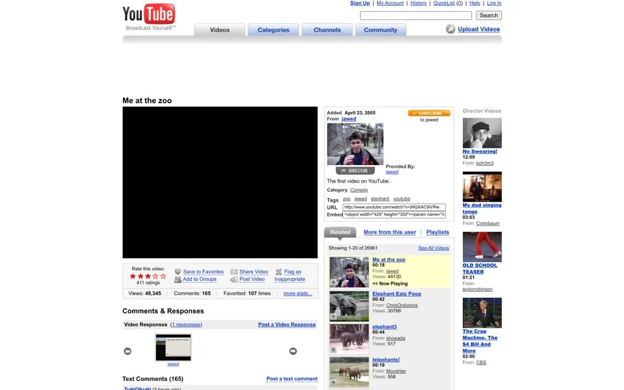Image resolution: width=624 pixels, height=390 pixels.
Task: Click the plus icon on the !elephants! thumbnail
Action: pos(333,383)
